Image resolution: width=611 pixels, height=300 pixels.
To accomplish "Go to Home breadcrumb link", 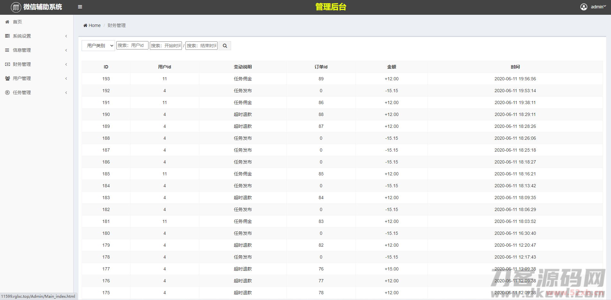I will pos(94,25).
